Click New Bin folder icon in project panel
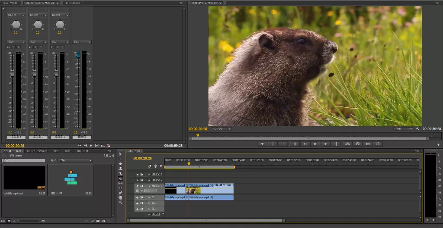The width and height of the screenshot is (443, 228). tap(98, 221)
